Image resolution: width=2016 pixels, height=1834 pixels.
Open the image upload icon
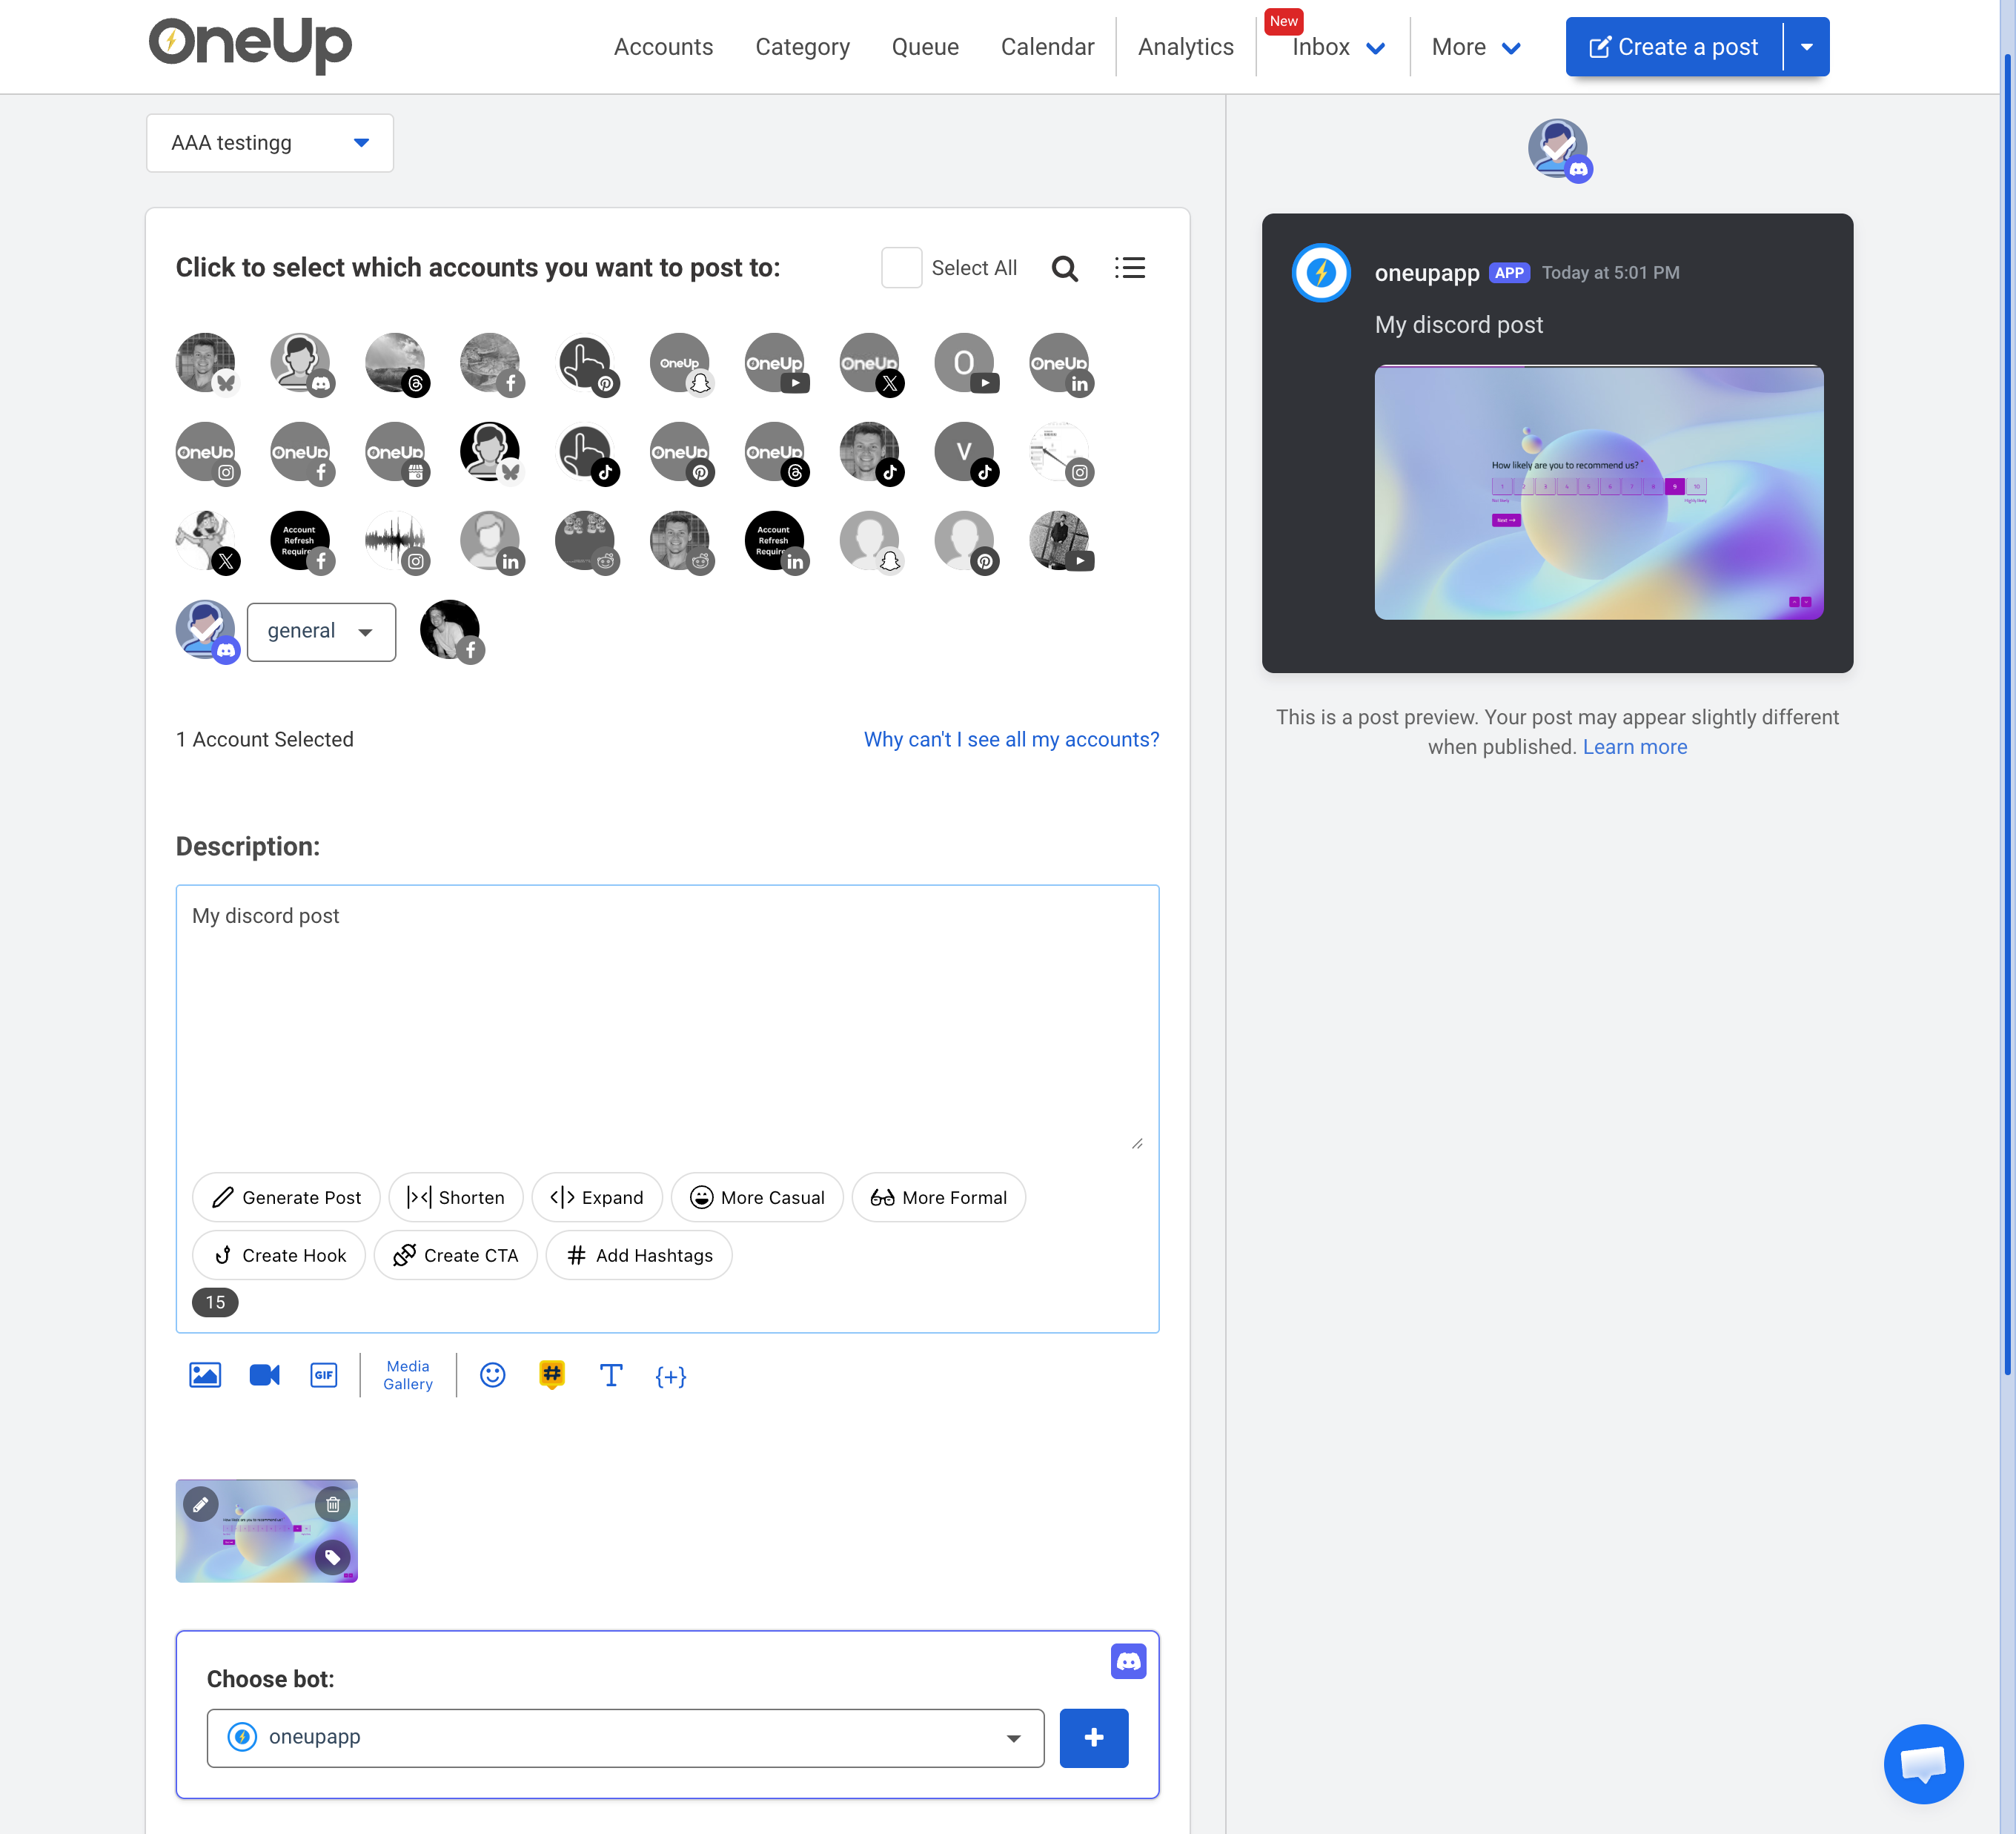click(x=205, y=1375)
